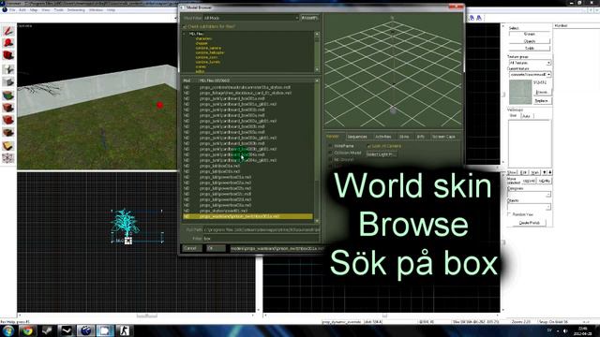Open Toggle Texture Application tool
Image resolution: width=600 pixels, height=337 pixels.
8,95
